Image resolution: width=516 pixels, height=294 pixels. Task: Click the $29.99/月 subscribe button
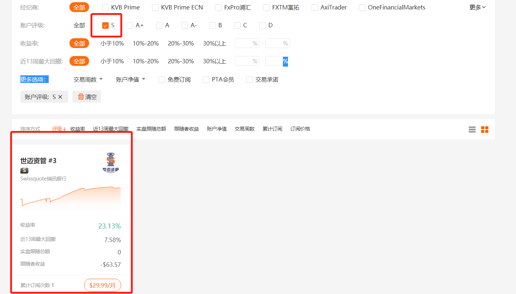(103, 285)
